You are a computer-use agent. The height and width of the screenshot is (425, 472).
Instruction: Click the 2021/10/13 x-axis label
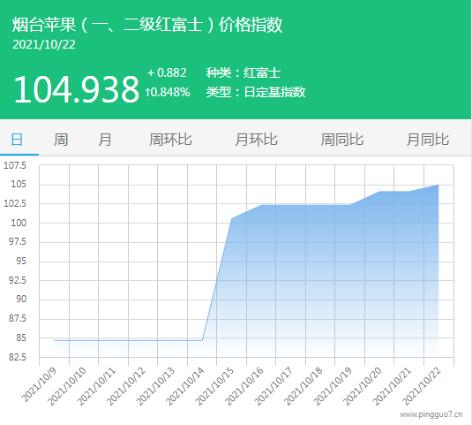[x=155, y=387]
